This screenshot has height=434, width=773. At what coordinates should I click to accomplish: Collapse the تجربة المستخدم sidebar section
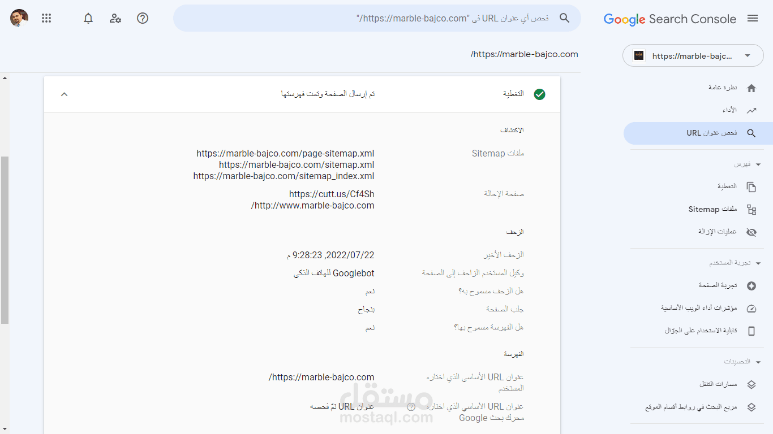click(758, 263)
